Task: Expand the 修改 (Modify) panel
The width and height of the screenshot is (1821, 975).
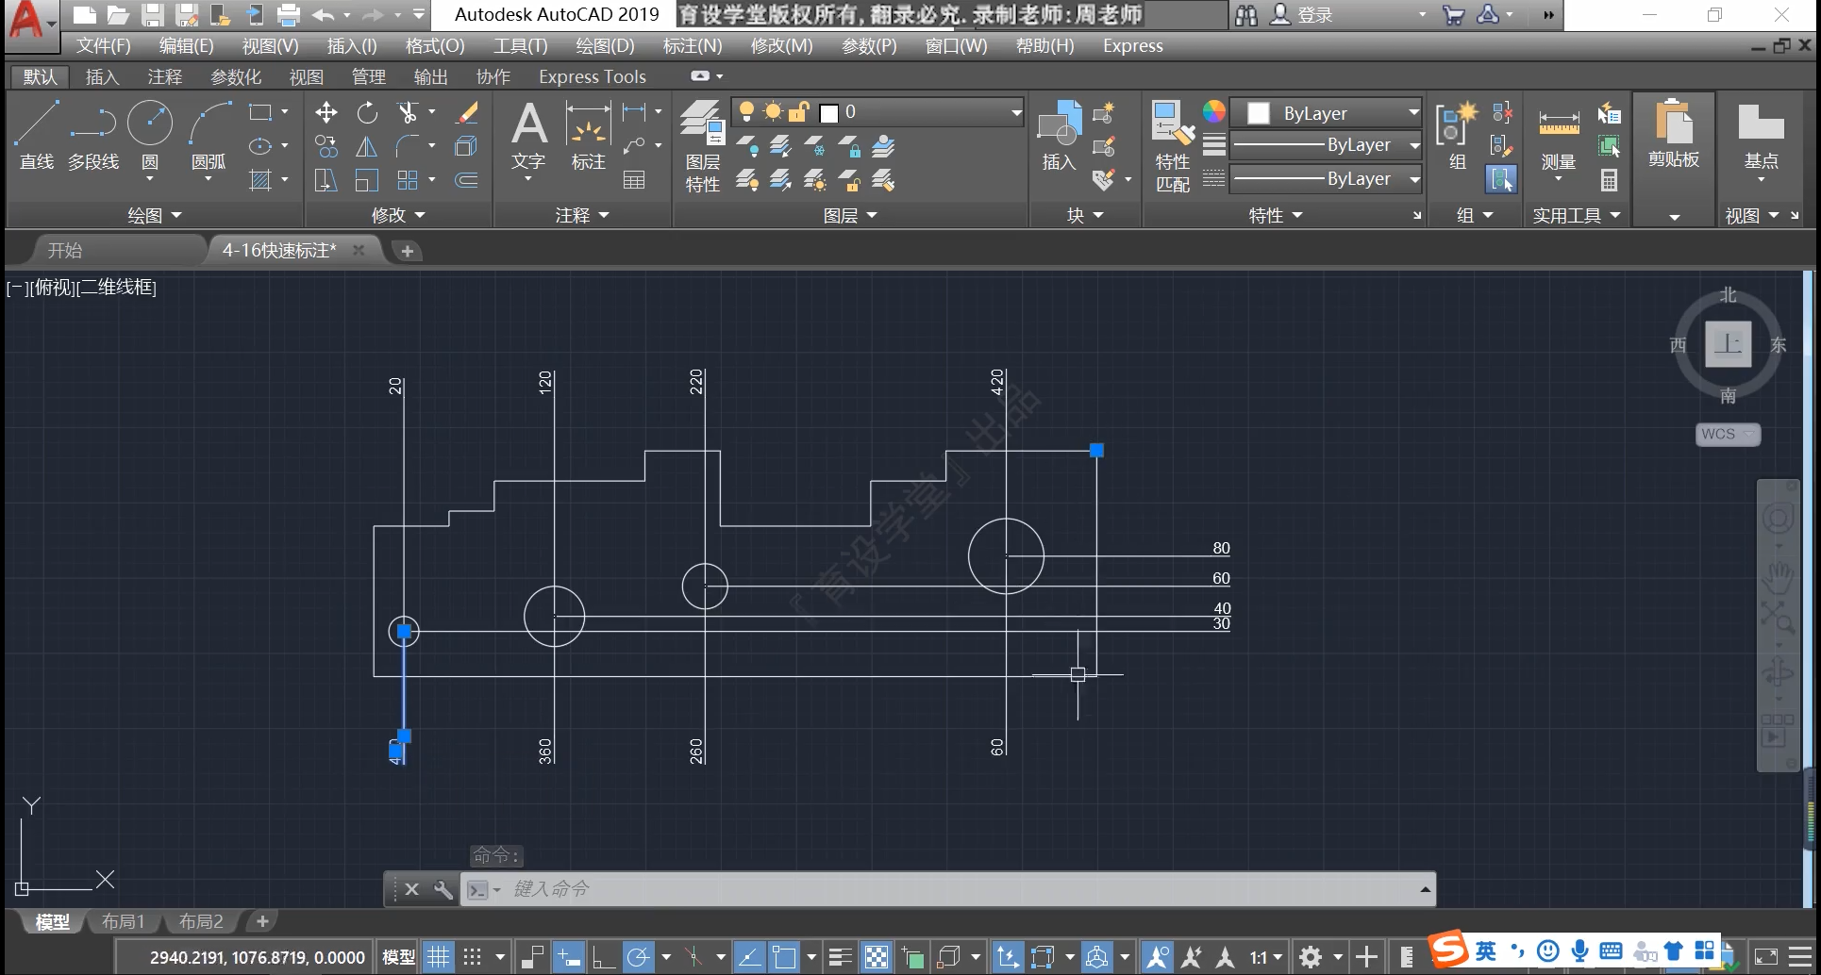Action: tap(398, 216)
